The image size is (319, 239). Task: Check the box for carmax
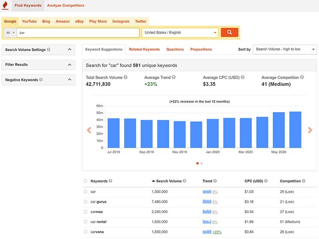click(x=85, y=212)
